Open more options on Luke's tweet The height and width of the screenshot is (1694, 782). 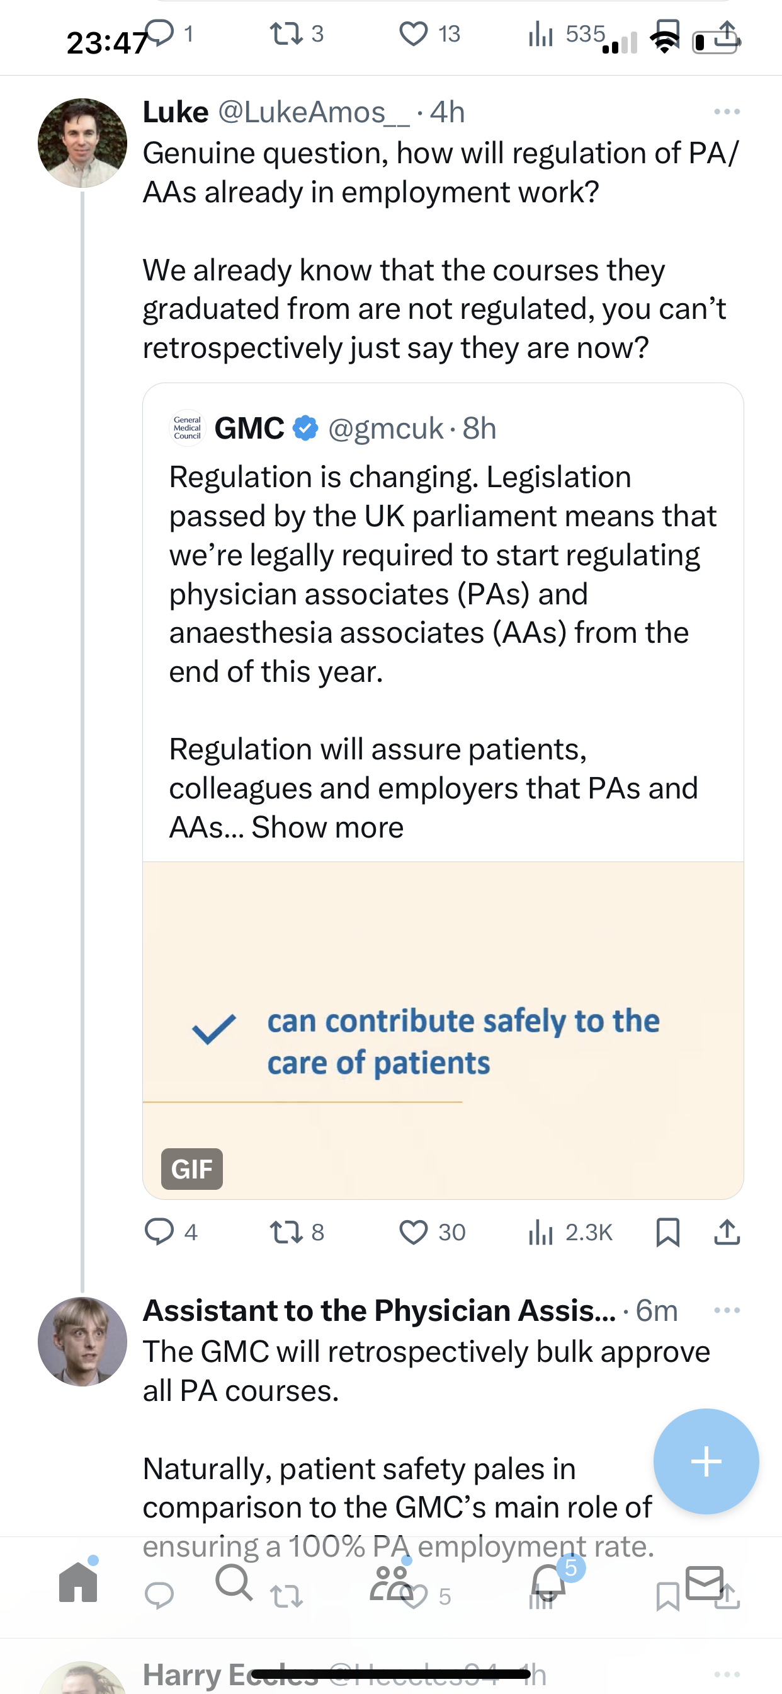click(x=727, y=112)
